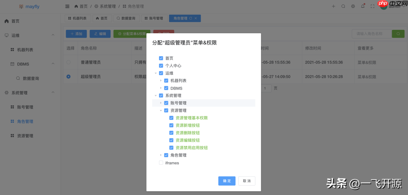The height and width of the screenshot is (195, 408).
Task: Click the green search button icon
Action: pyautogui.click(x=398, y=34)
